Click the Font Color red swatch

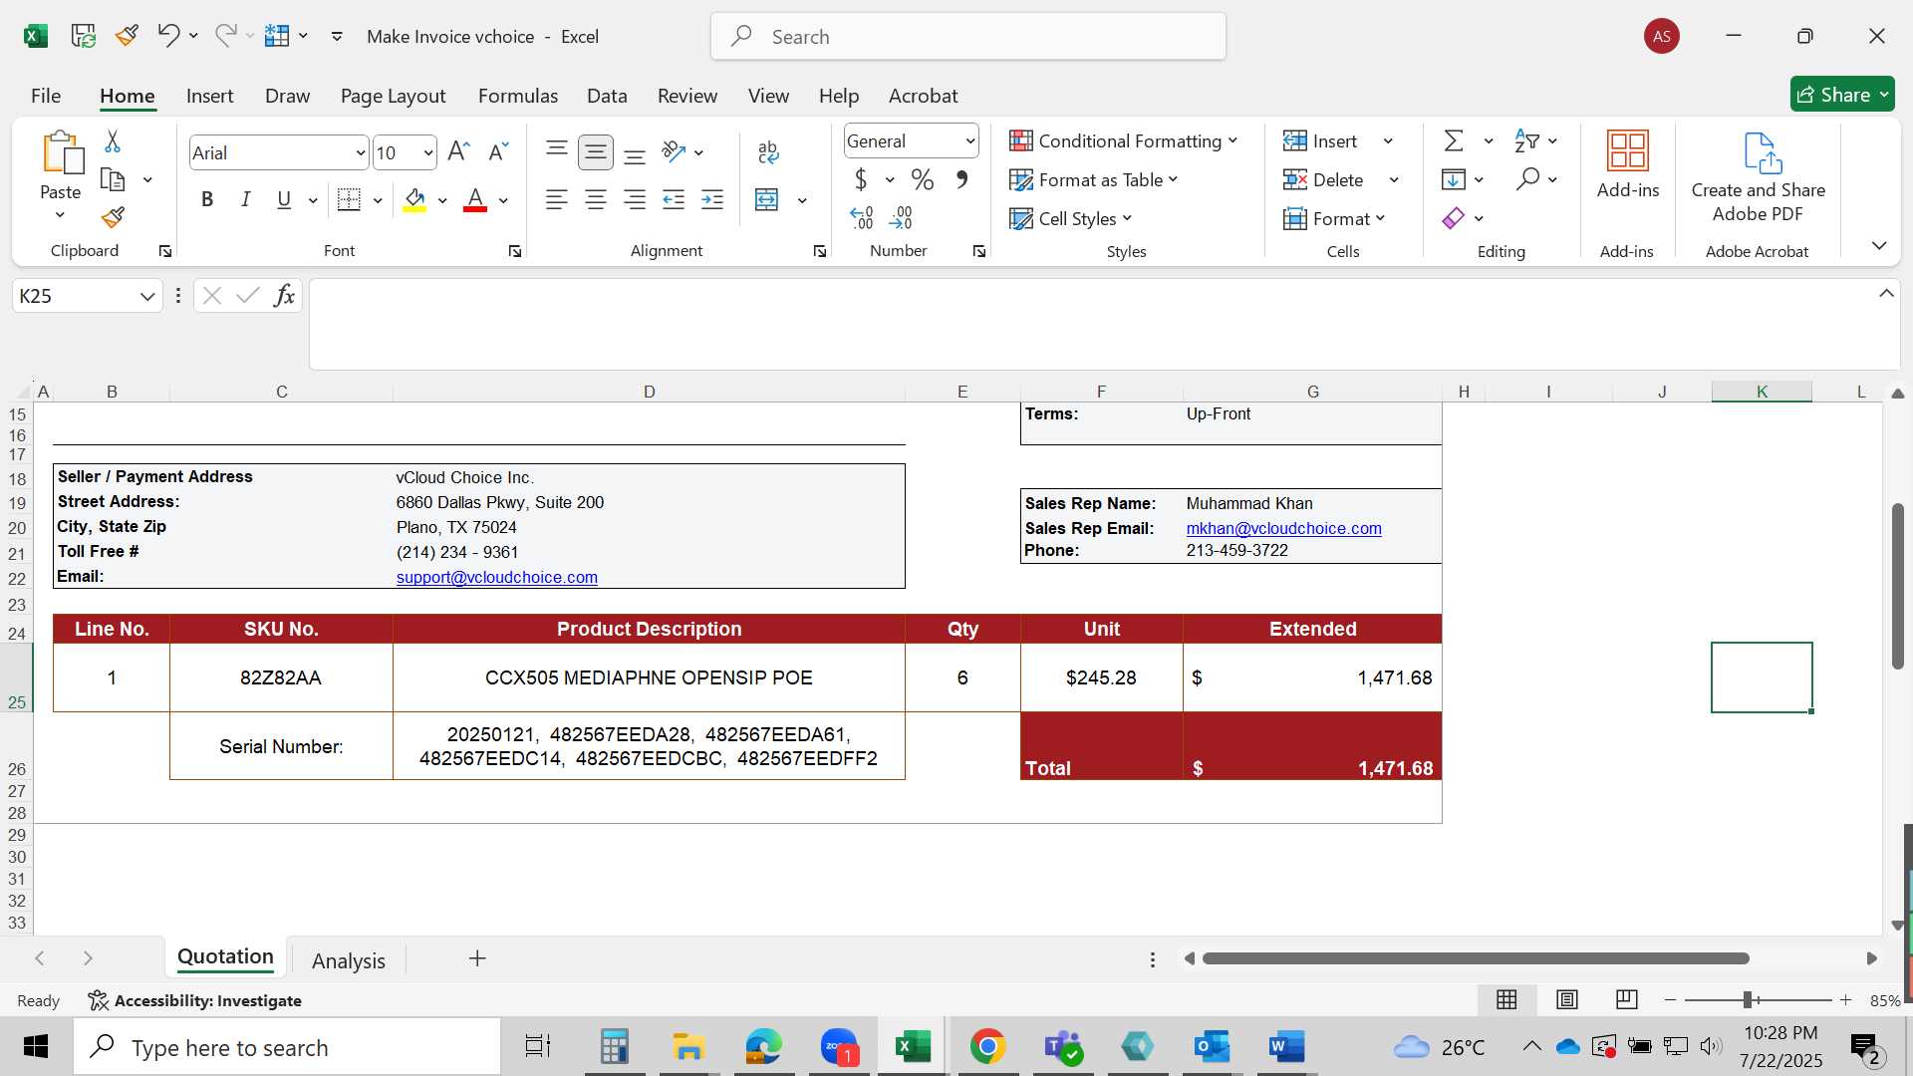click(x=475, y=199)
